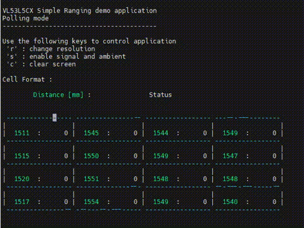Viewport: 304px width, 228px height.
Task: Click status 0 in the 1511 cell
Action: point(66,133)
